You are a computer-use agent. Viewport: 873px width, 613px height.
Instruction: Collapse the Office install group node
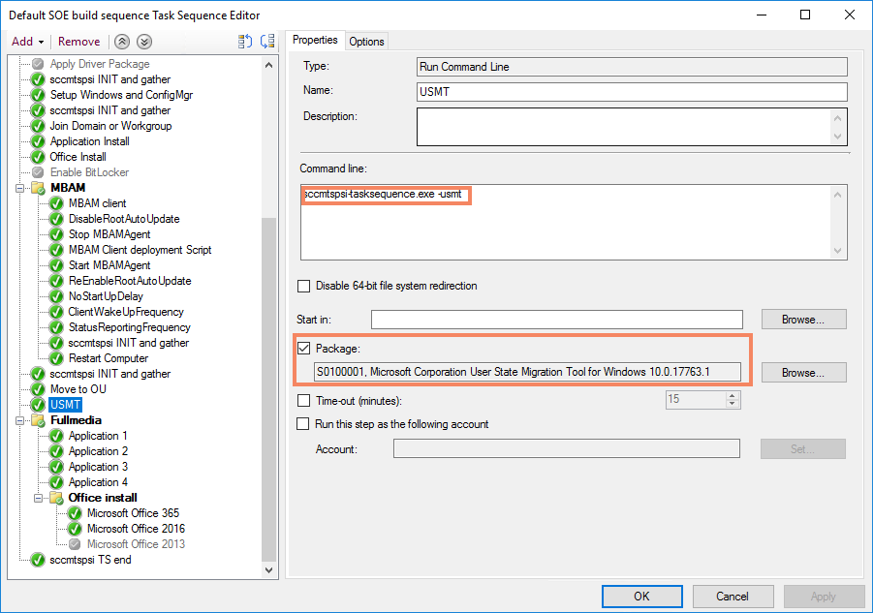(40, 498)
